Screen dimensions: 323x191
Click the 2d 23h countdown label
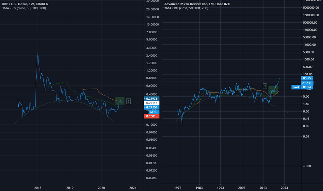point(307,83)
